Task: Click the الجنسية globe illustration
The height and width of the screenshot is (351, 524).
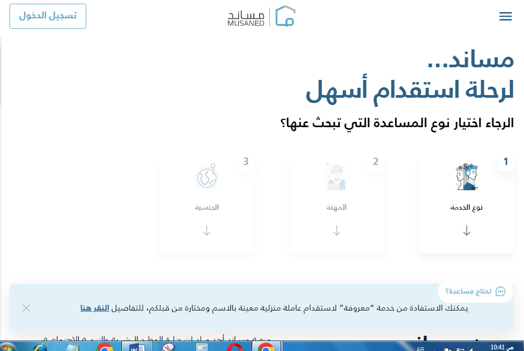Action: (207, 177)
